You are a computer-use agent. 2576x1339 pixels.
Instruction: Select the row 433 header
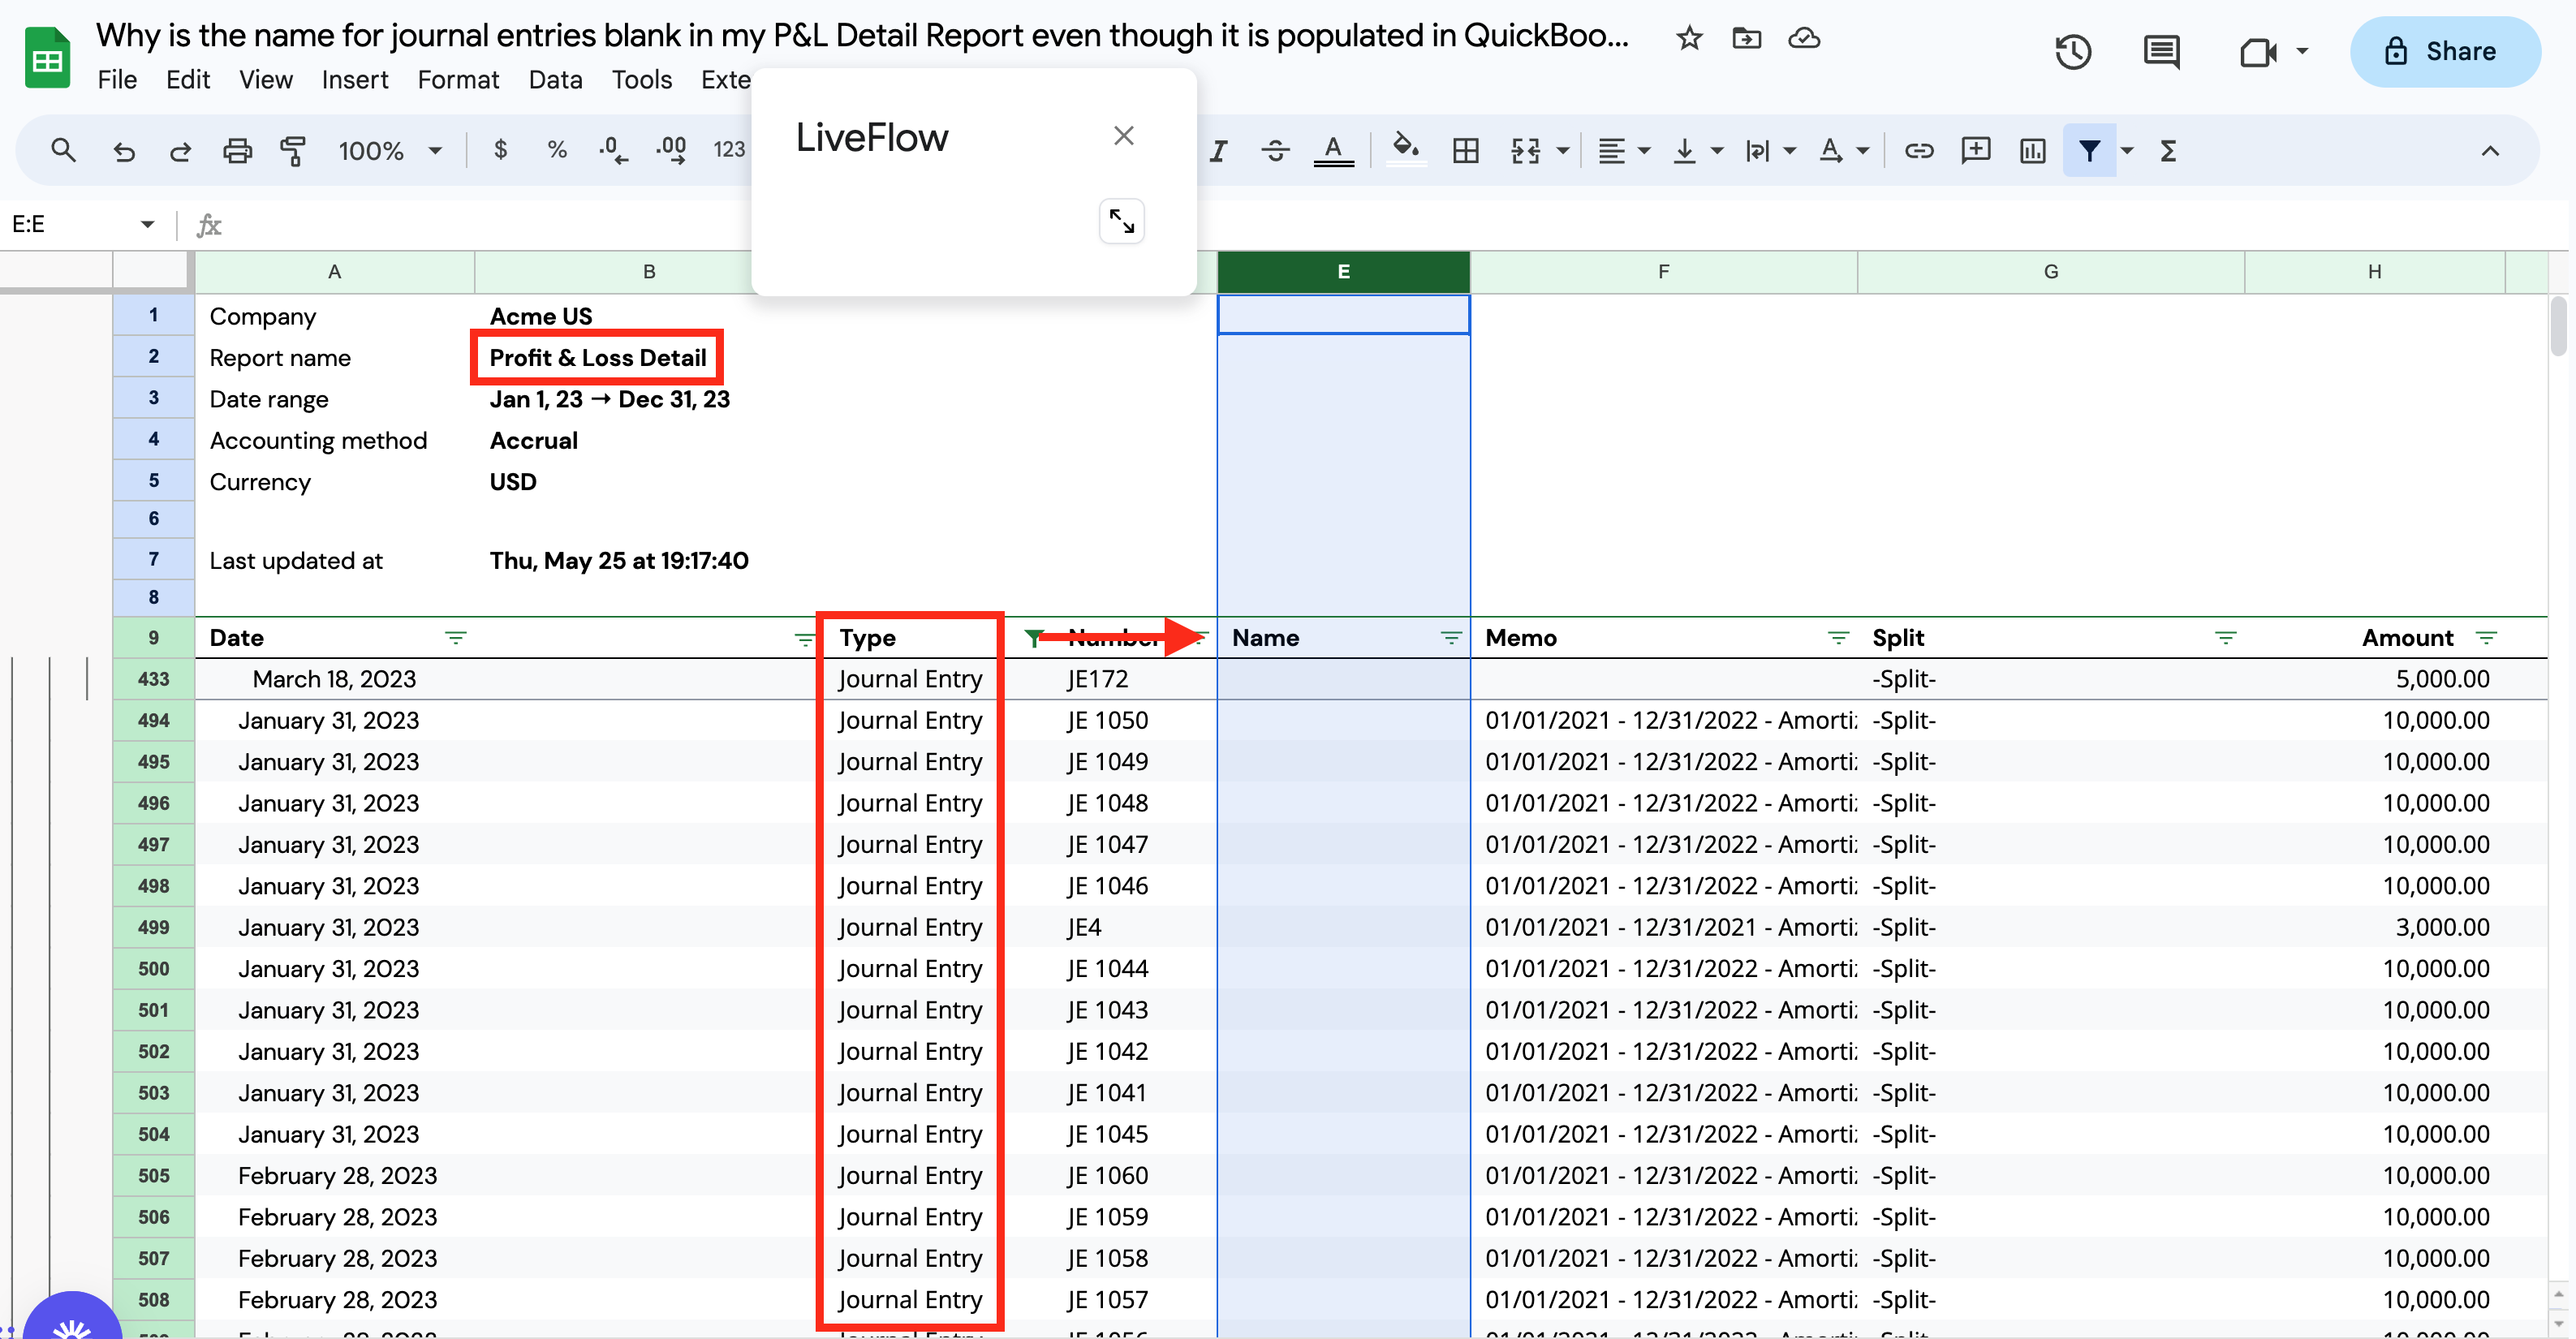point(153,679)
